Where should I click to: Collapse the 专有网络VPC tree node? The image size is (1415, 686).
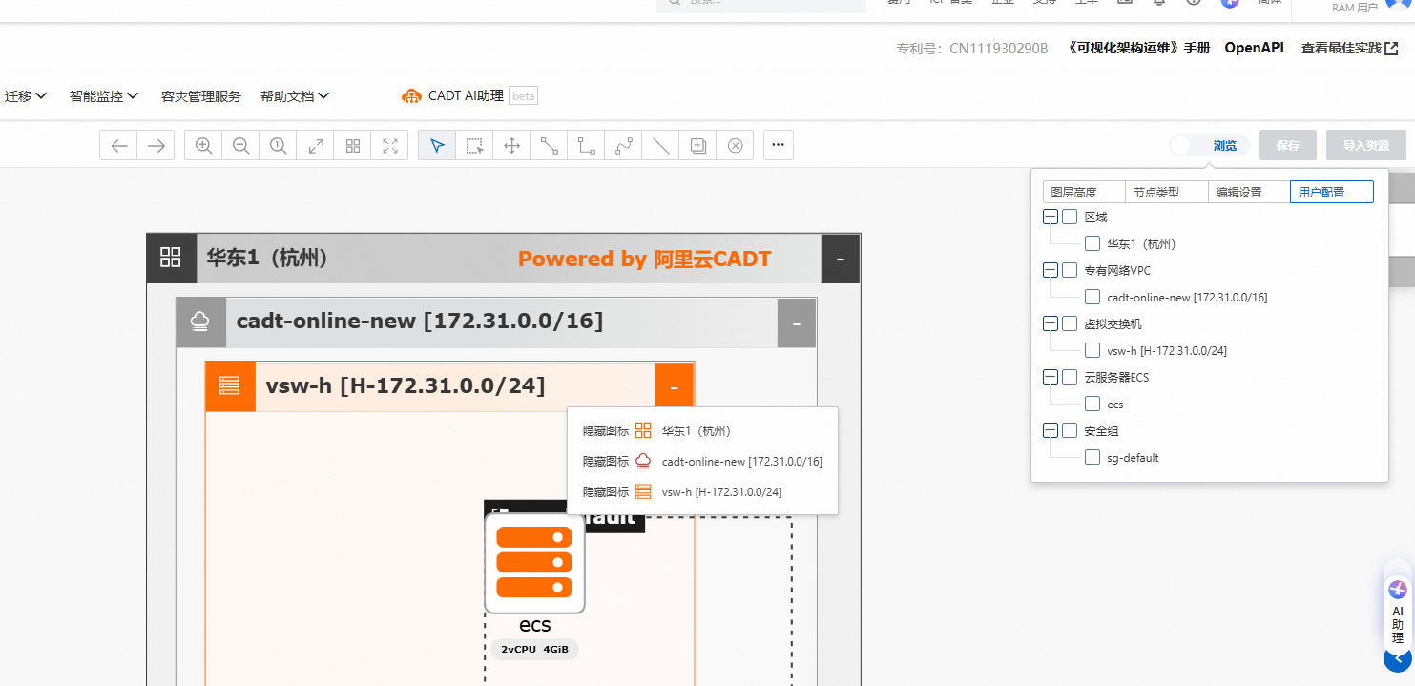[x=1050, y=270]
